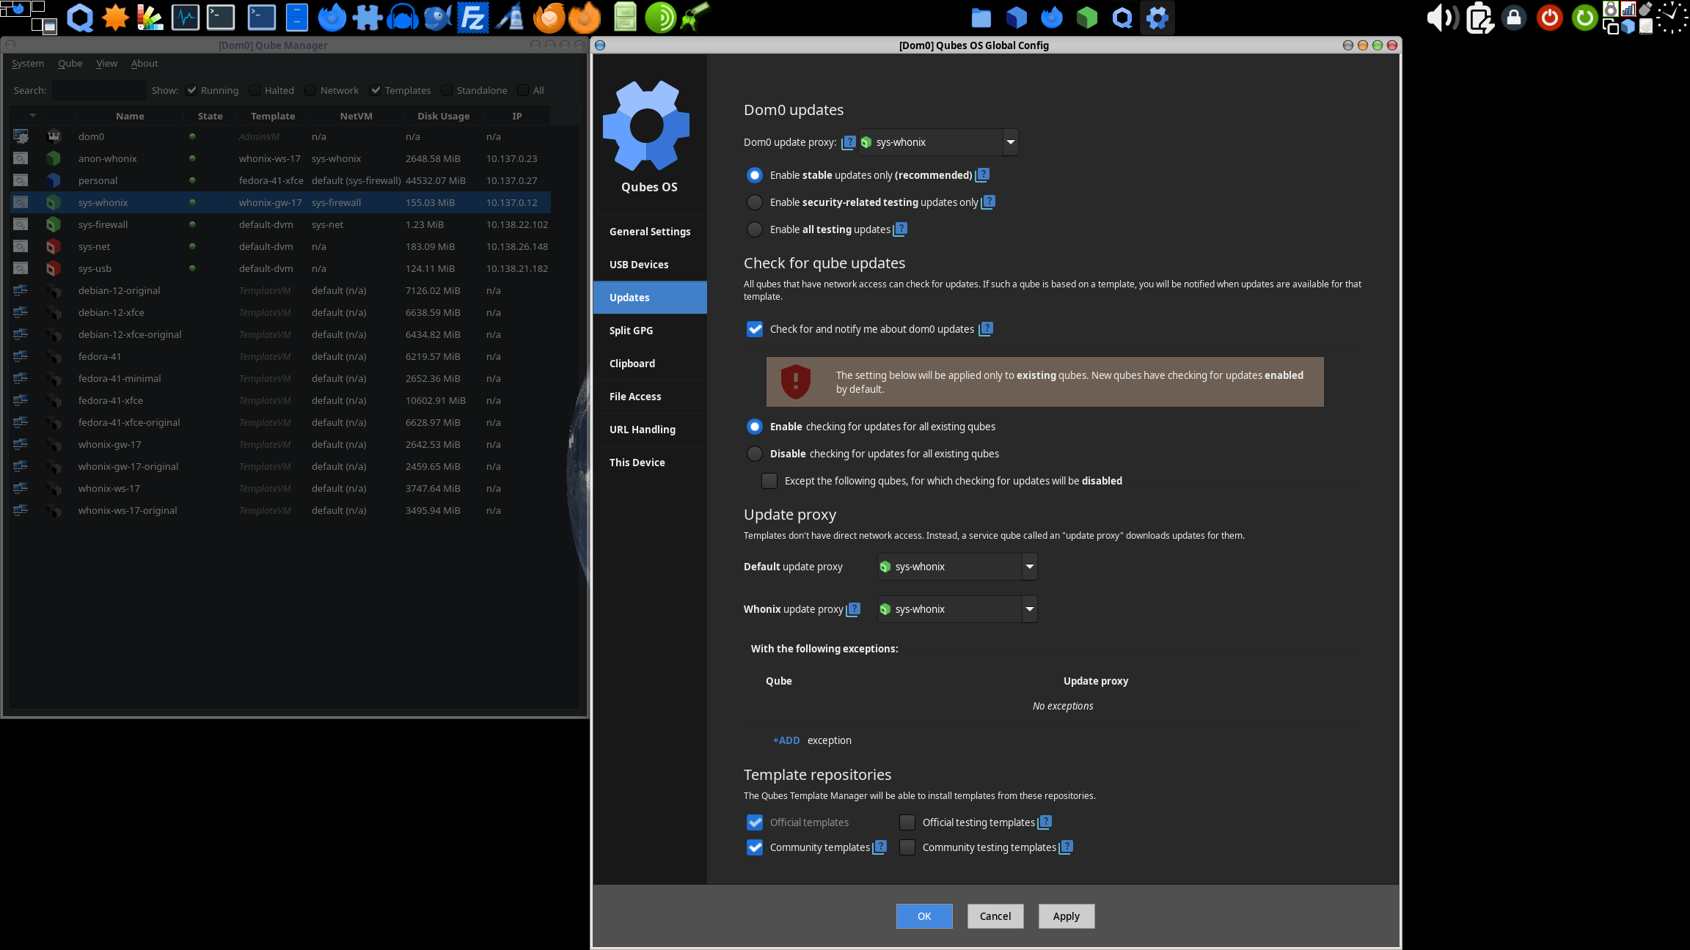Image resolution: width=1690 pixels, height=950 pixels.
Task: Show help icon beside Whonix update proxy
Action: pos(854,609)
